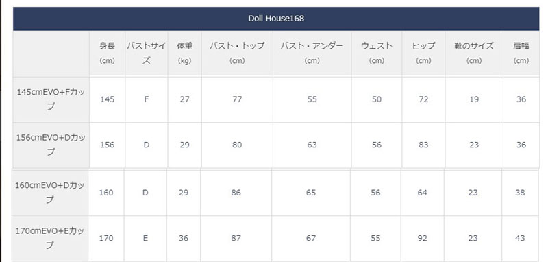Select the バストサイズ column header
Image resolution: width=548 pixels, height=262 pixels.
[x=147, y=53]
